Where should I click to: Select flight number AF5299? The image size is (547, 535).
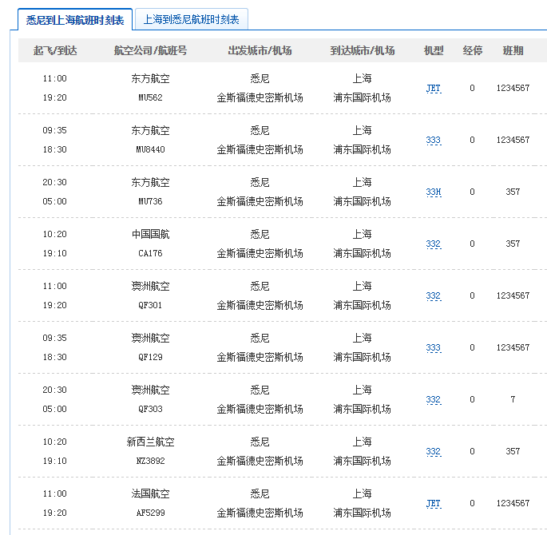pyautogui.click(x=150, y=513)
